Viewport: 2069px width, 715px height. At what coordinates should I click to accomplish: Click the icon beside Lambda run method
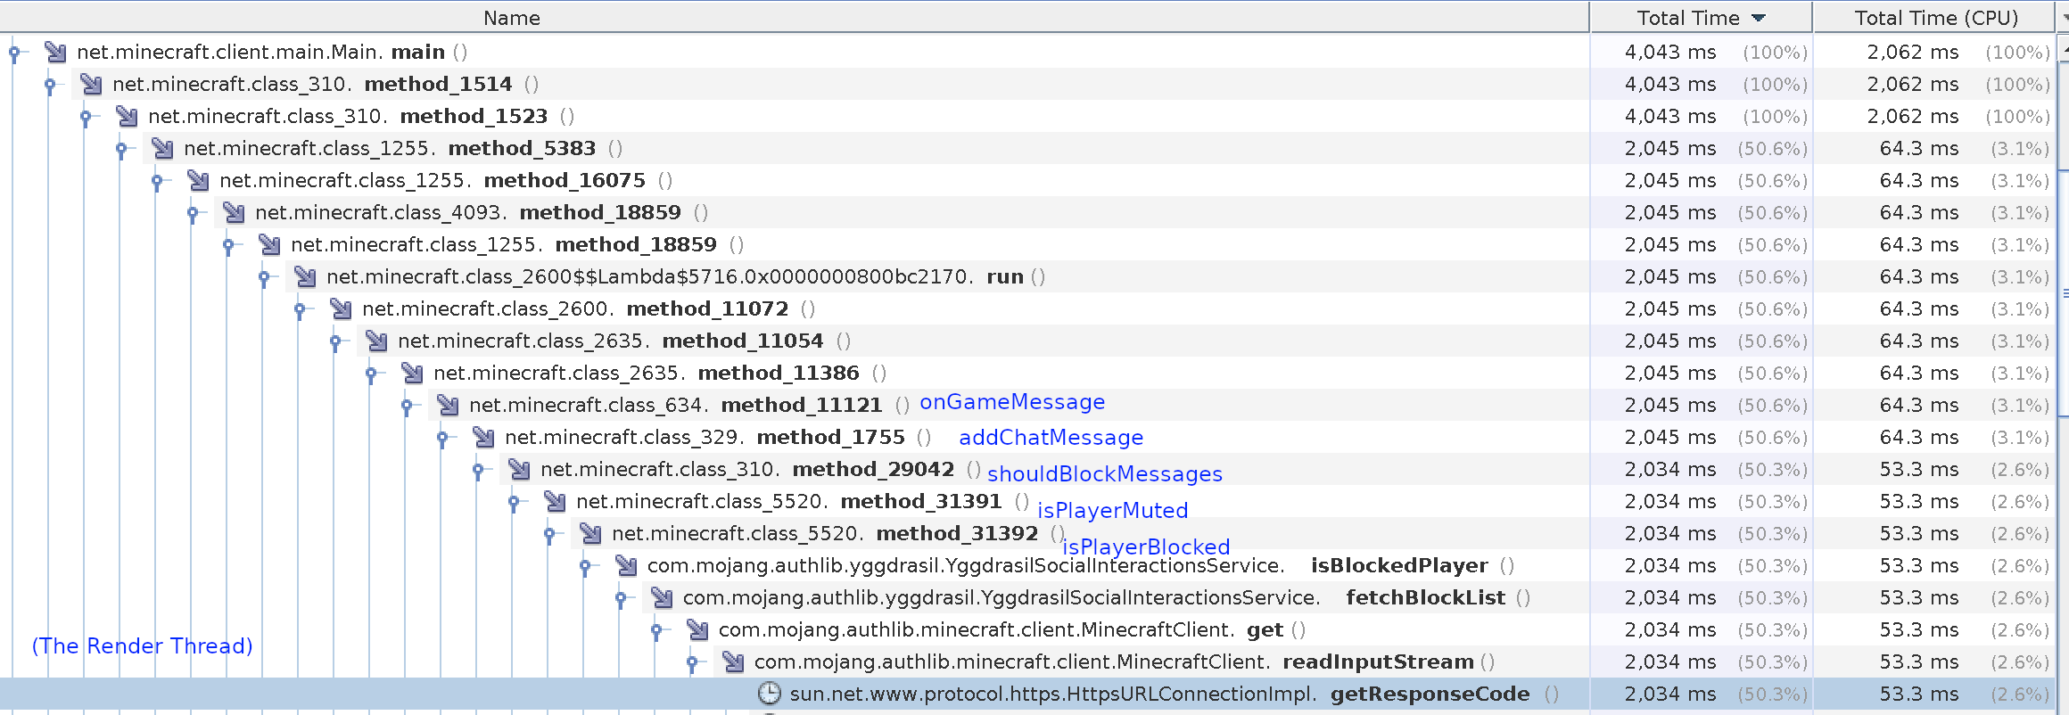coord(305,277)
